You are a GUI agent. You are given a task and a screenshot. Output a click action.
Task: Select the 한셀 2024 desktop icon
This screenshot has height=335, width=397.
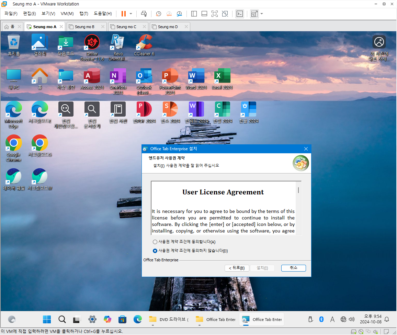tap(222, 112)
